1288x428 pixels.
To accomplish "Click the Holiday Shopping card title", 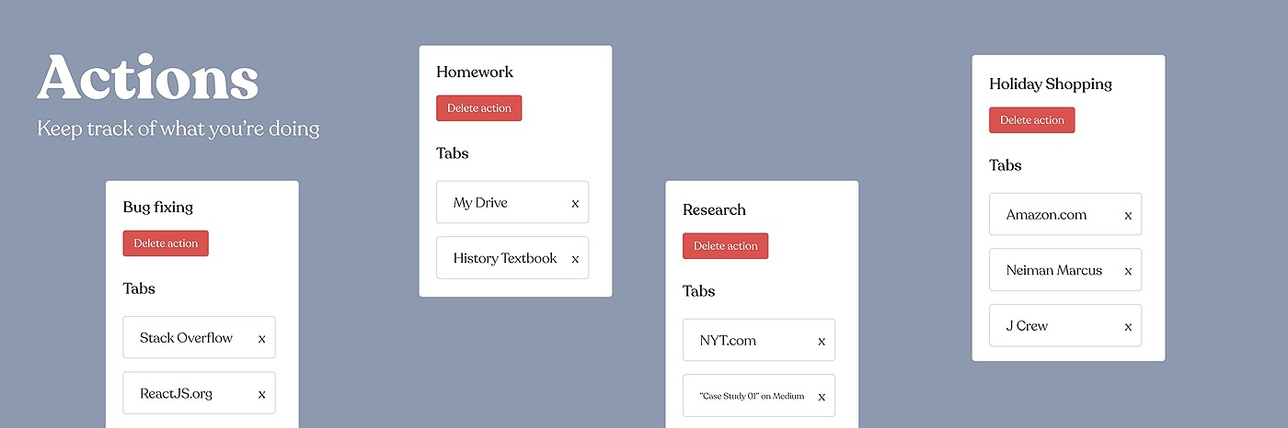I will click(1051, 84).
